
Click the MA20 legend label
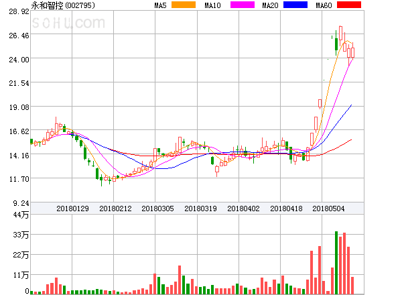[270, 5]
